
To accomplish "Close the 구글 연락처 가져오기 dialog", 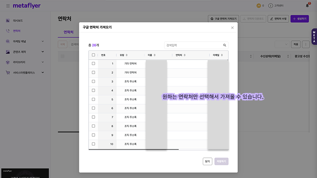I will click(x=232, y=28).
